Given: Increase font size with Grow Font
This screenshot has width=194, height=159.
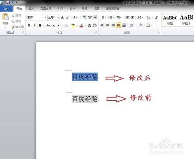Looking at the screenshot, I should click(62, 17).
